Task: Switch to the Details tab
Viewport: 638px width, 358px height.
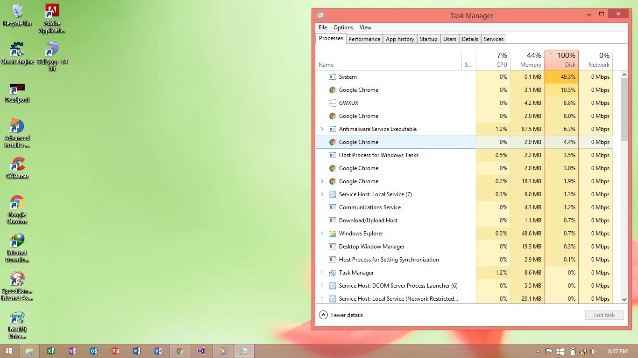Action: pyautogui.click(x=470, y=39)
